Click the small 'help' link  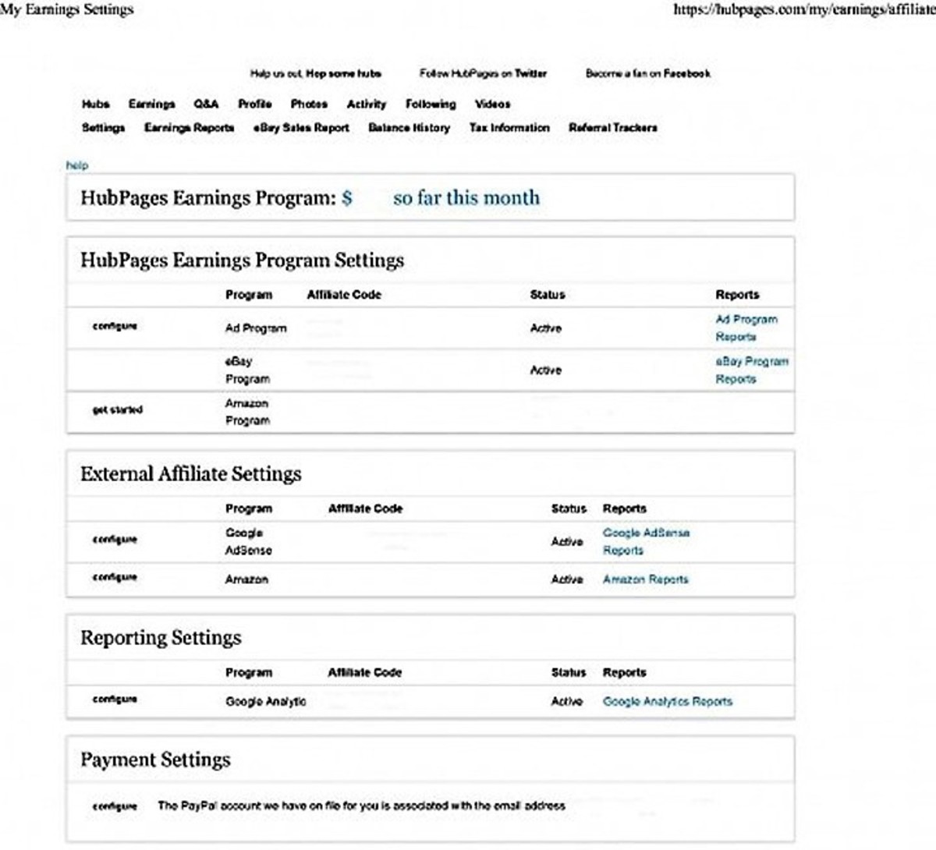click(x=77, y=165)
